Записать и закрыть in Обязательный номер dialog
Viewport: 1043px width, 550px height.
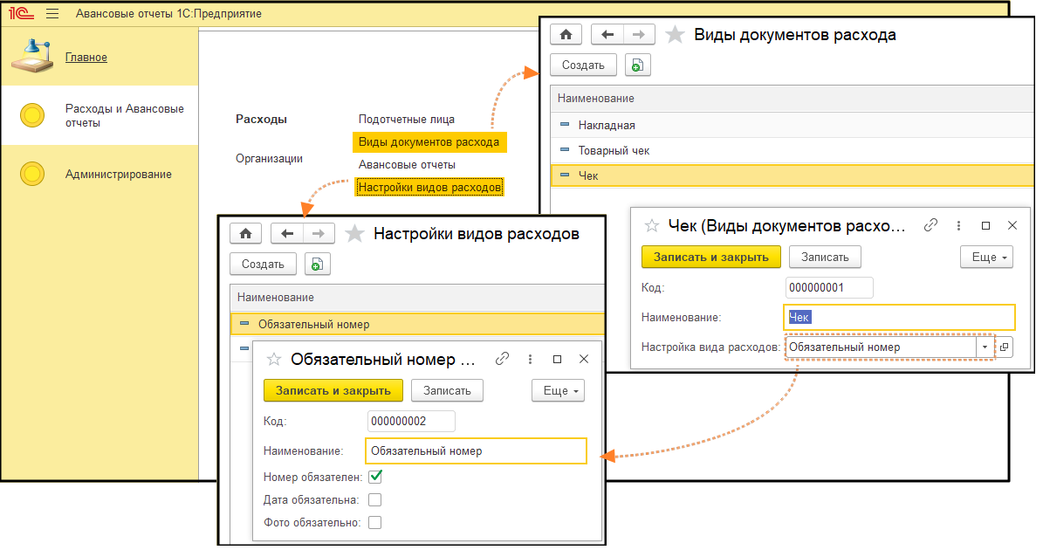pyautogui.click(x=333, y=390)
